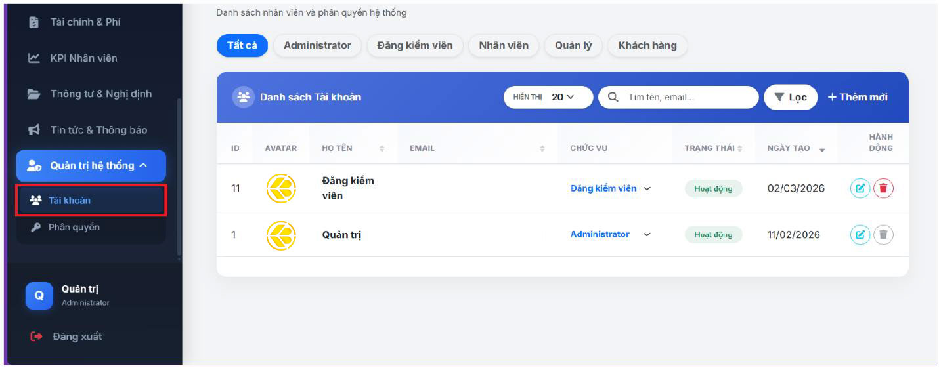Image resolution: width=939 pixels, height=368 pixels.
Task: Click Đăng xuất to log out
Action: [x=77, y=337]
